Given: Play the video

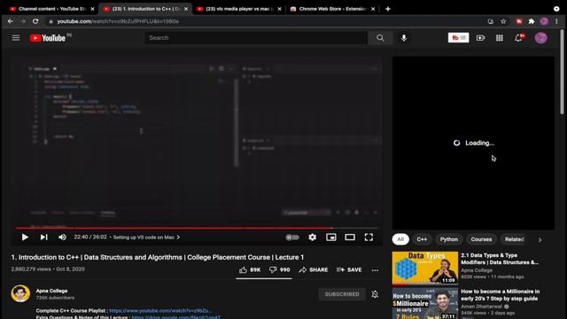Looking at the screenshot, I should (25, 237).
